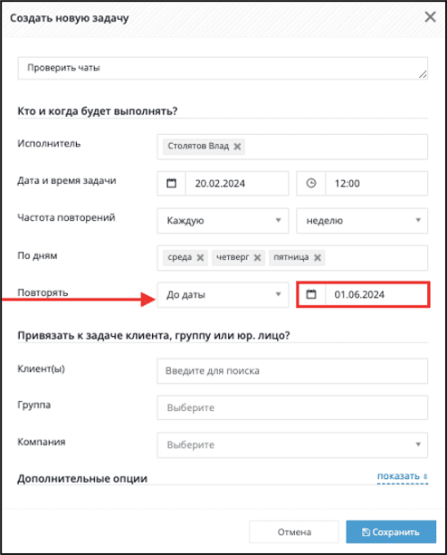Image resolution: width=447 pixels, height=555 pixels.
Task: Click the Отмена button
Action: coord(294,532)
